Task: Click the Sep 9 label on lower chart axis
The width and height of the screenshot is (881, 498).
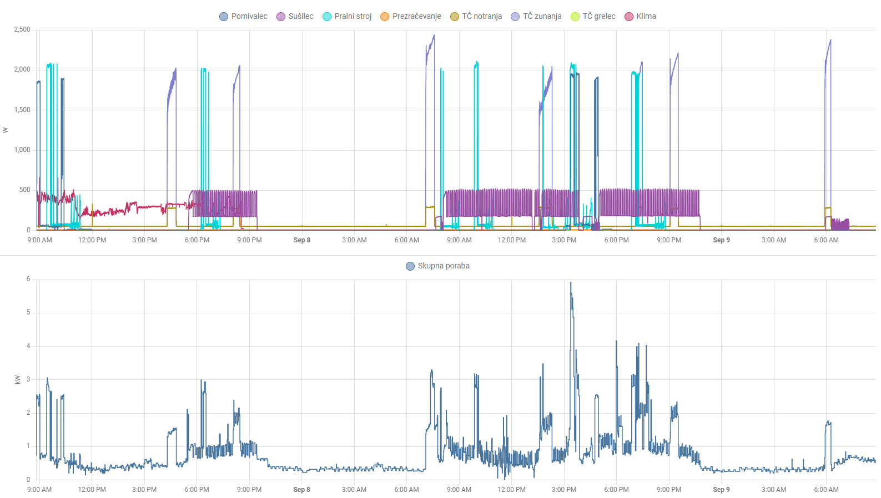Action: pos(722,490)
